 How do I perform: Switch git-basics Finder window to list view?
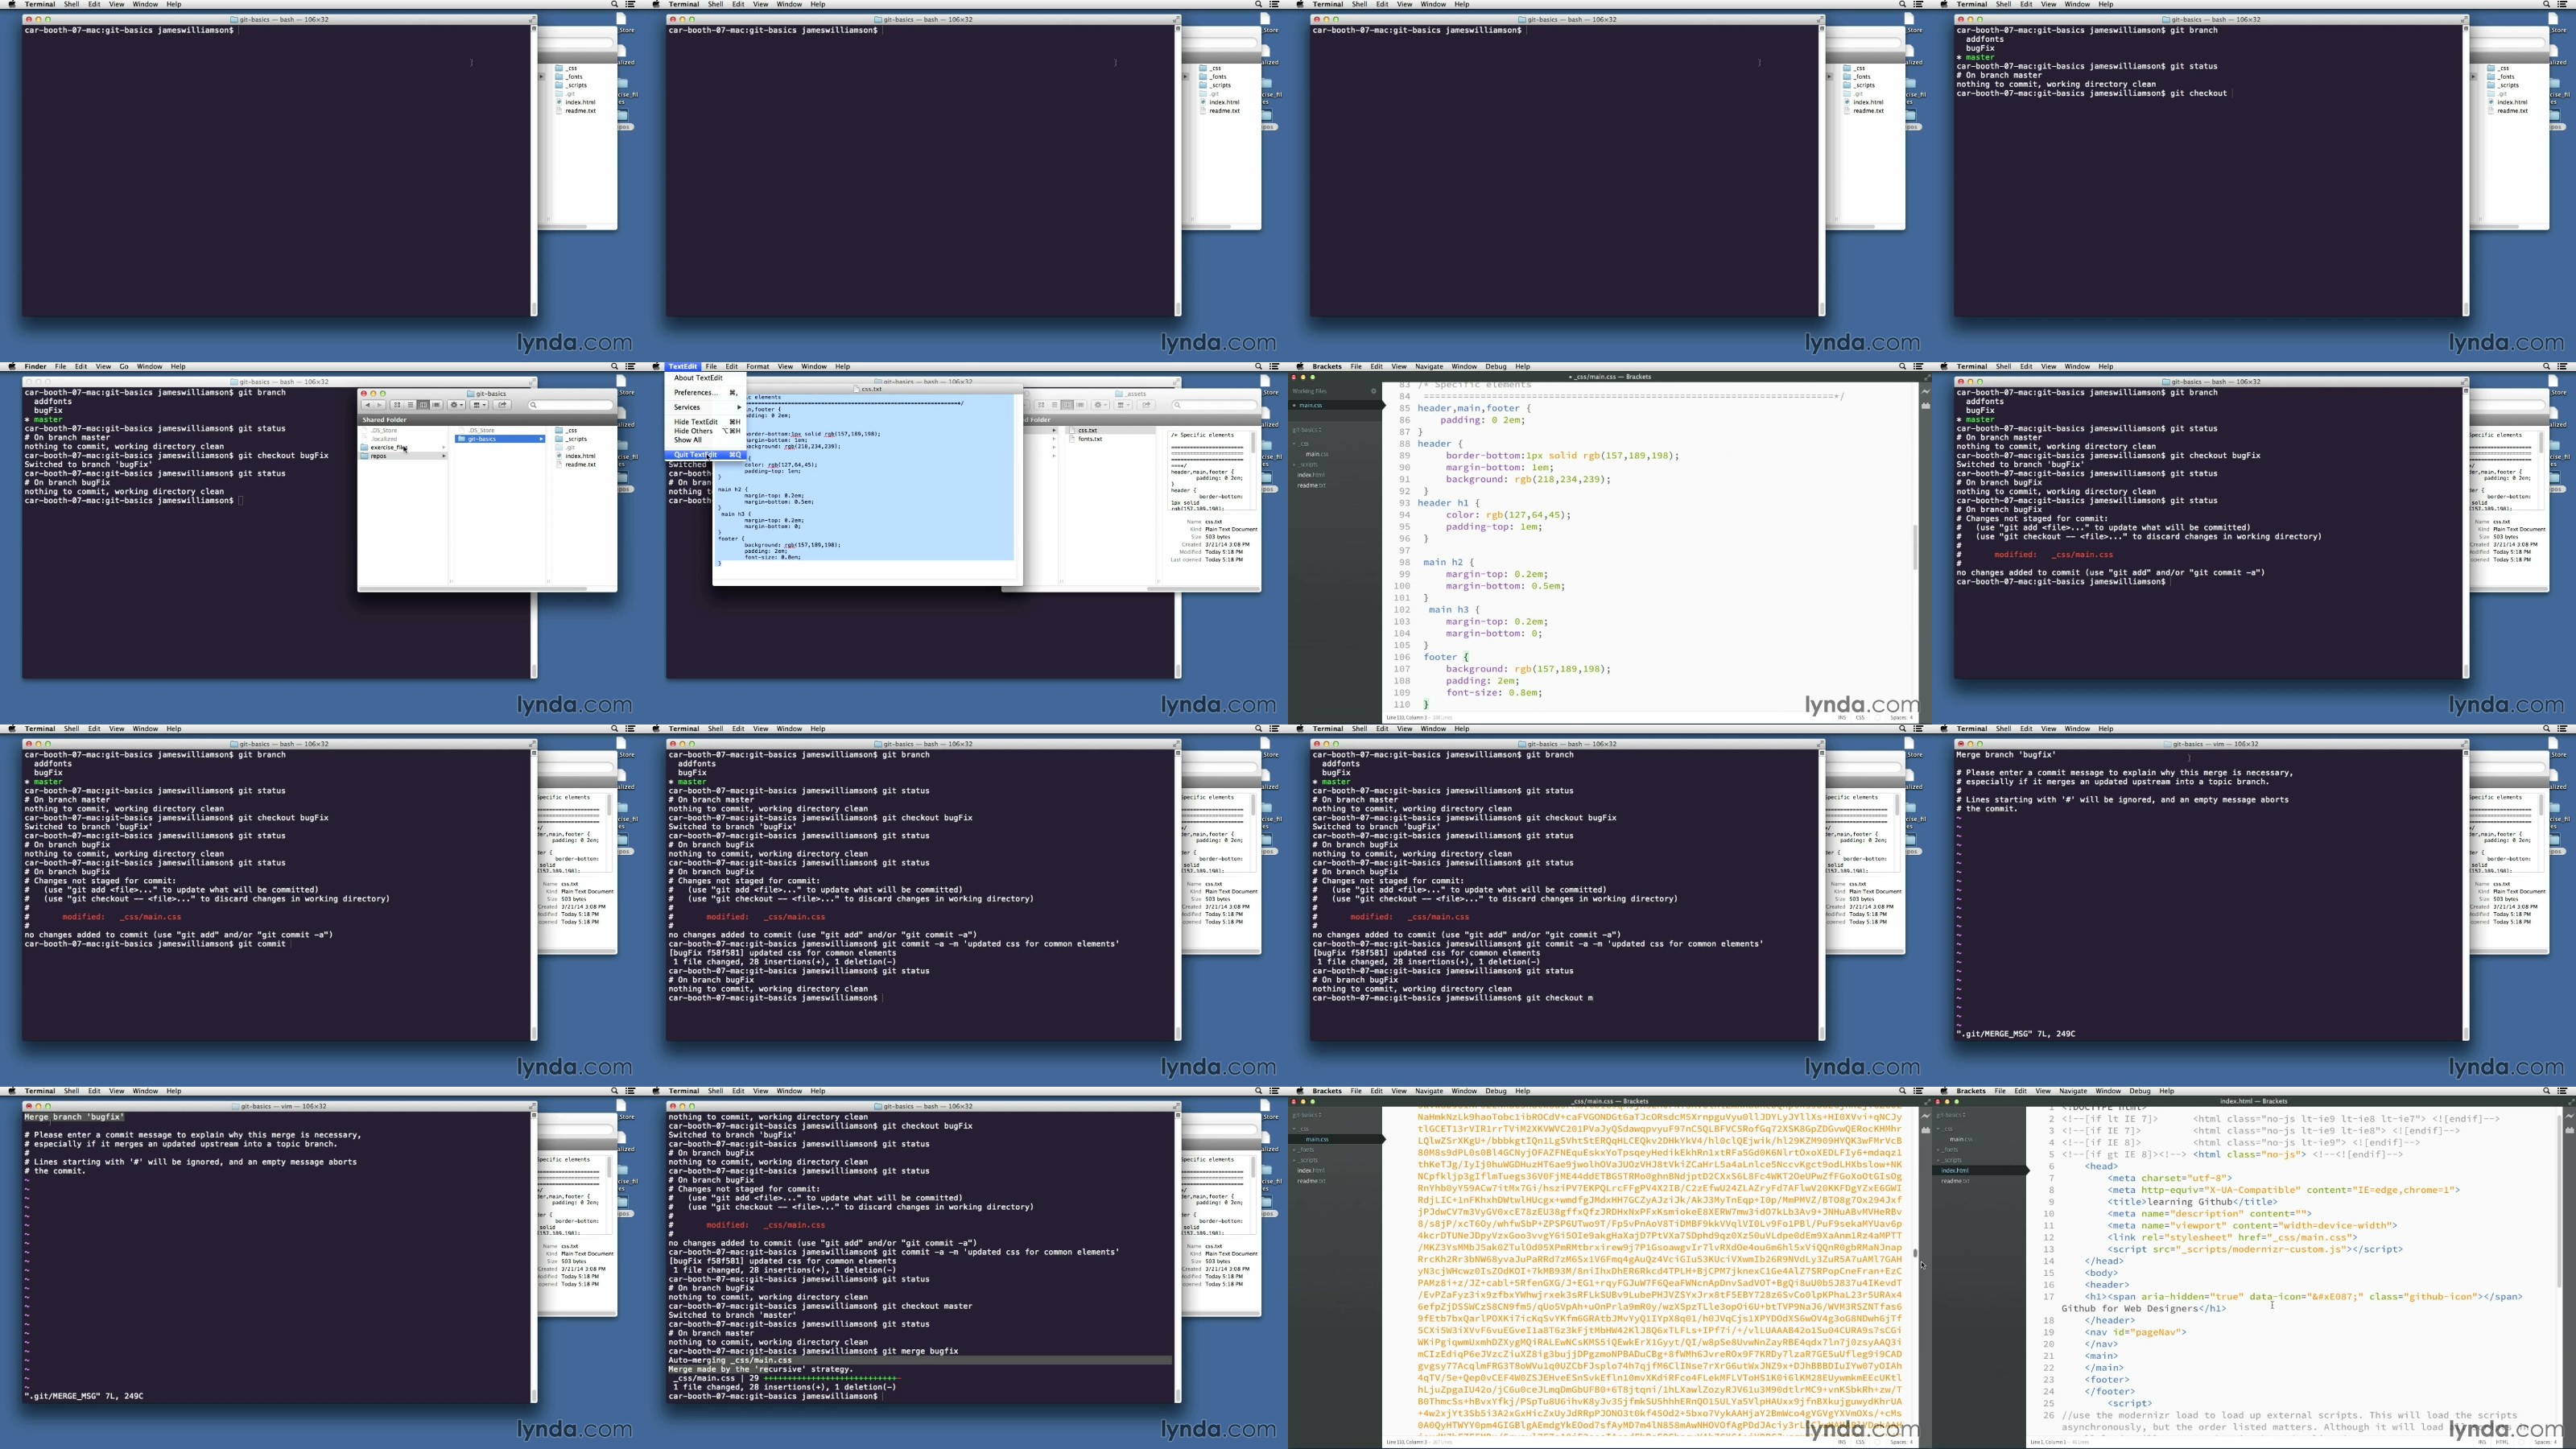pyautogui.click(x=410, y=405)
